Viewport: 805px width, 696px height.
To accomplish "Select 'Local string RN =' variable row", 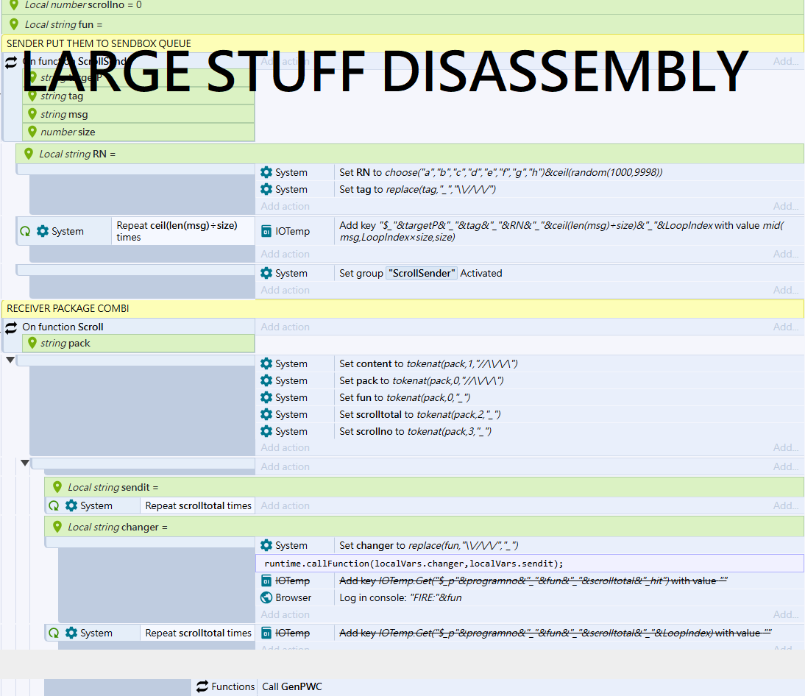I will tap(410, 154).
